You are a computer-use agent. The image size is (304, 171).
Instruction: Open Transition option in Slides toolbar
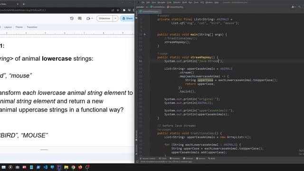coord(32,27)
